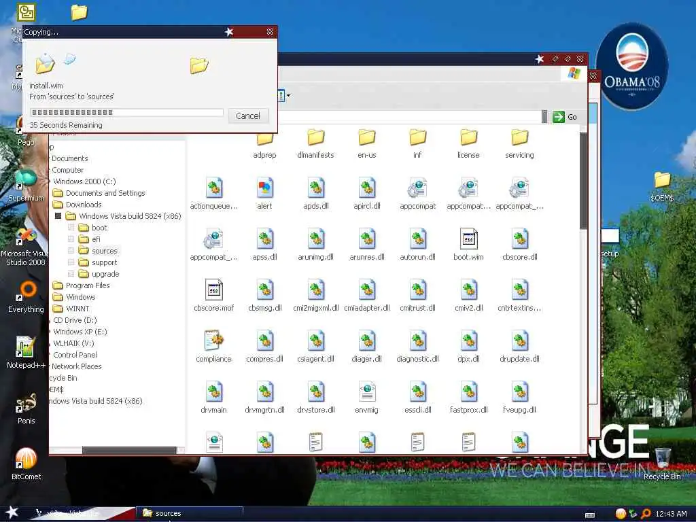Select Documents and Settings in folder tree
Viewport: 696px width, 522px height.
pyautogui.click(x=105, y=193)
